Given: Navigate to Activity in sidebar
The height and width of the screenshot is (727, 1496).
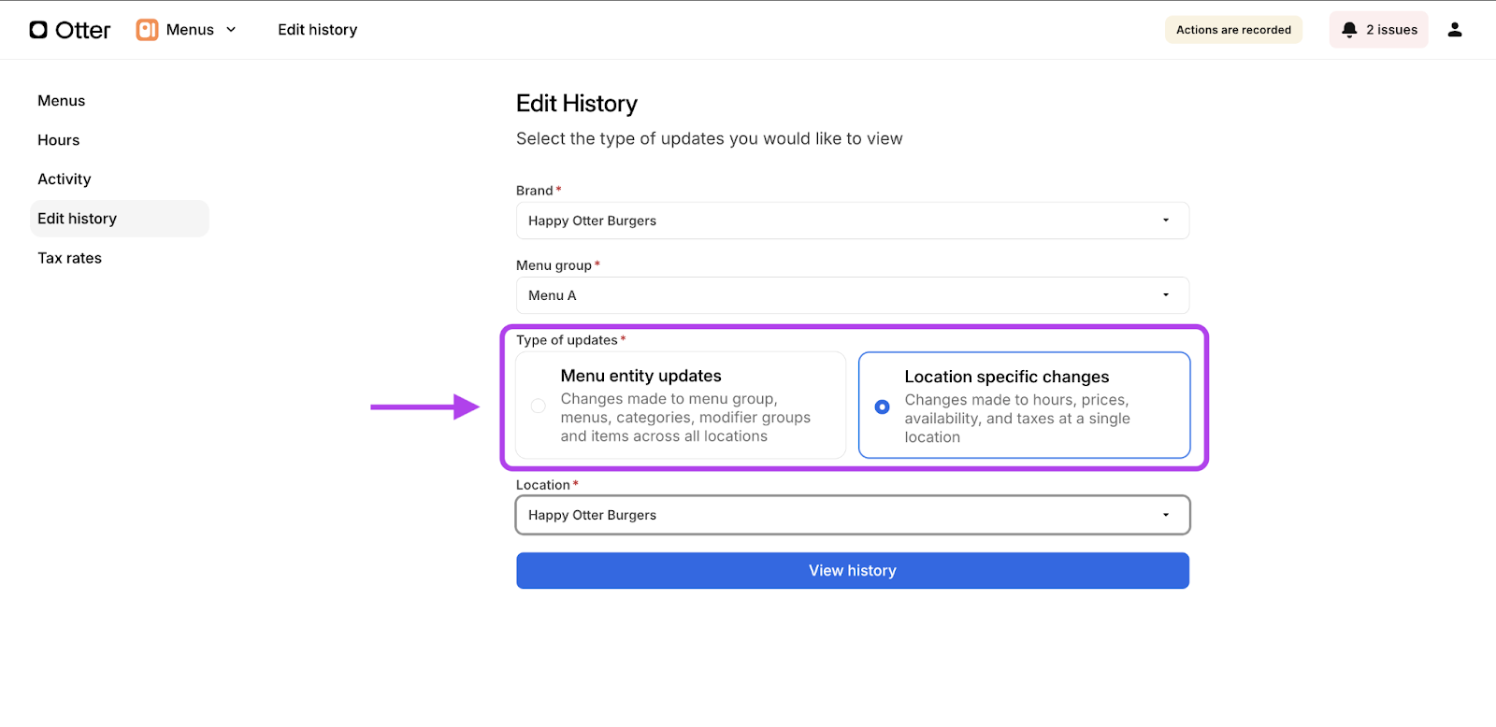Looking at the screenshot, I should (65, 179).
